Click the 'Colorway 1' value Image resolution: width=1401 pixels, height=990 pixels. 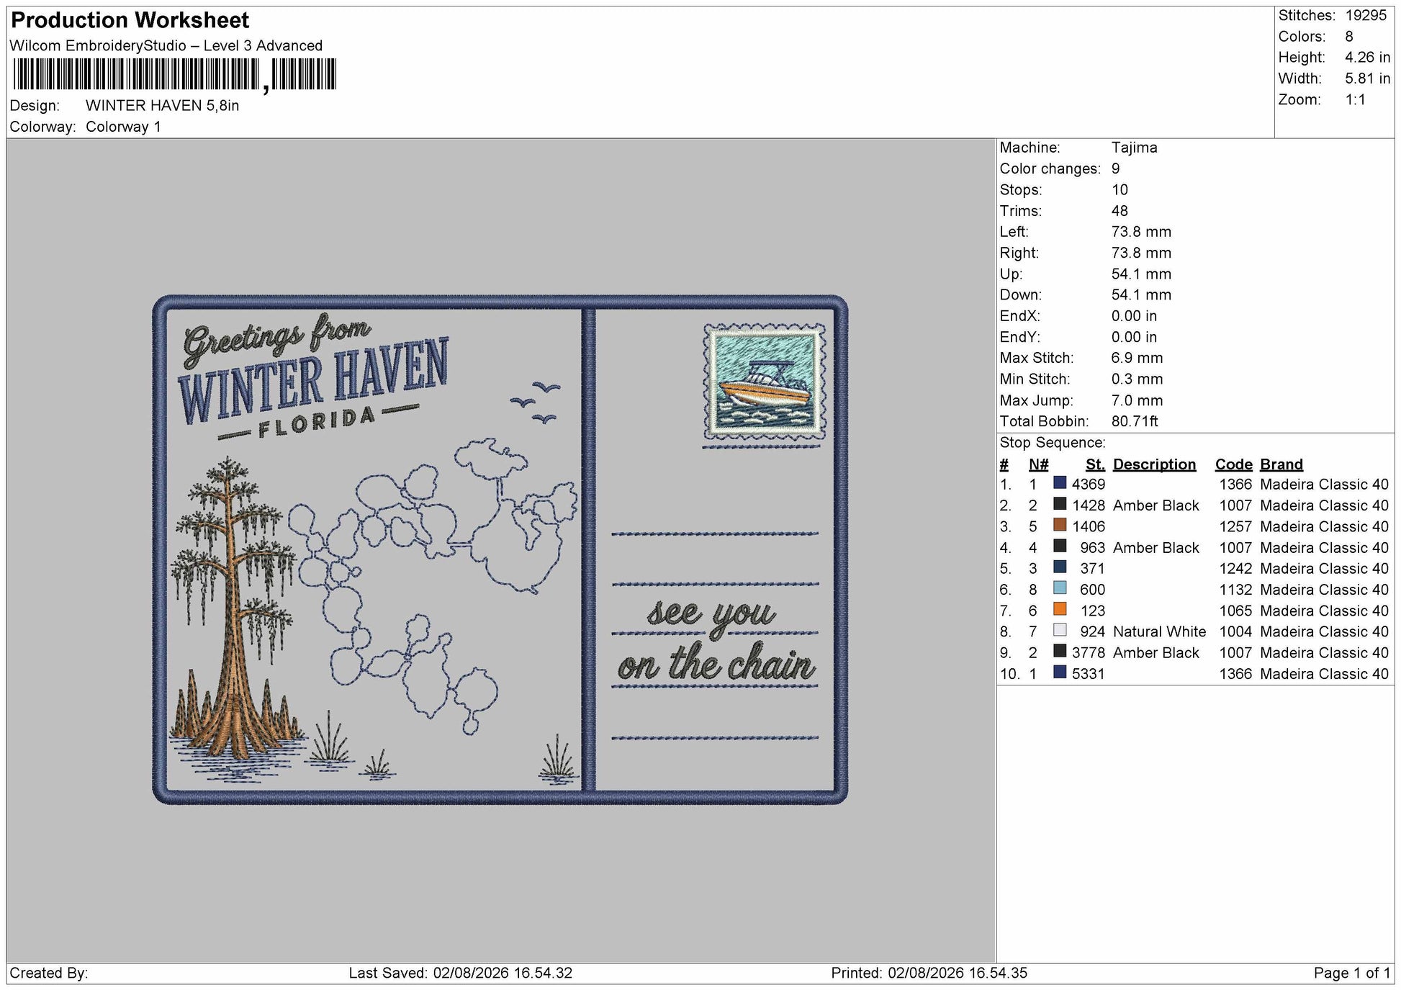click(x=123, y=127)
